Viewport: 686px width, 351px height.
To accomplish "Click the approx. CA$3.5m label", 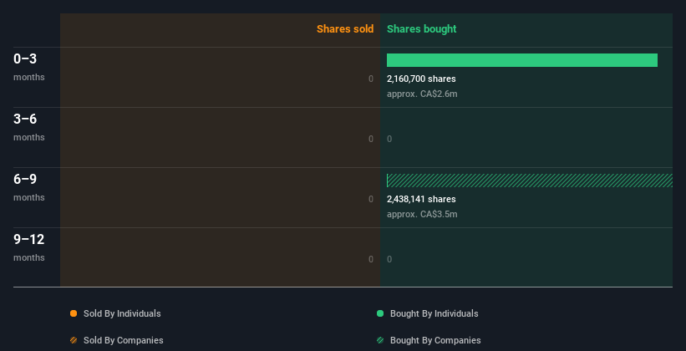I will coord(422,214).
